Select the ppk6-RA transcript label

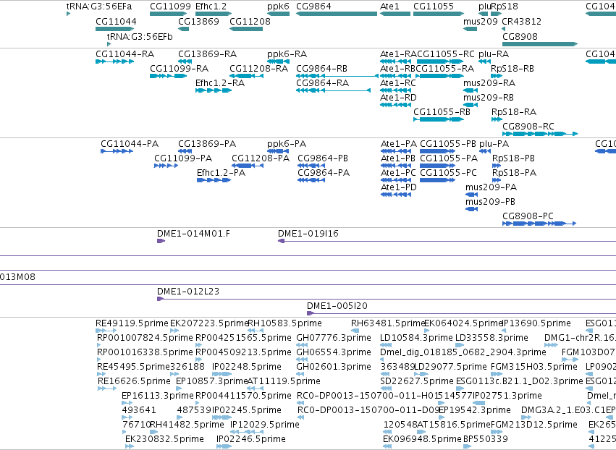click(x=287, y=54)
